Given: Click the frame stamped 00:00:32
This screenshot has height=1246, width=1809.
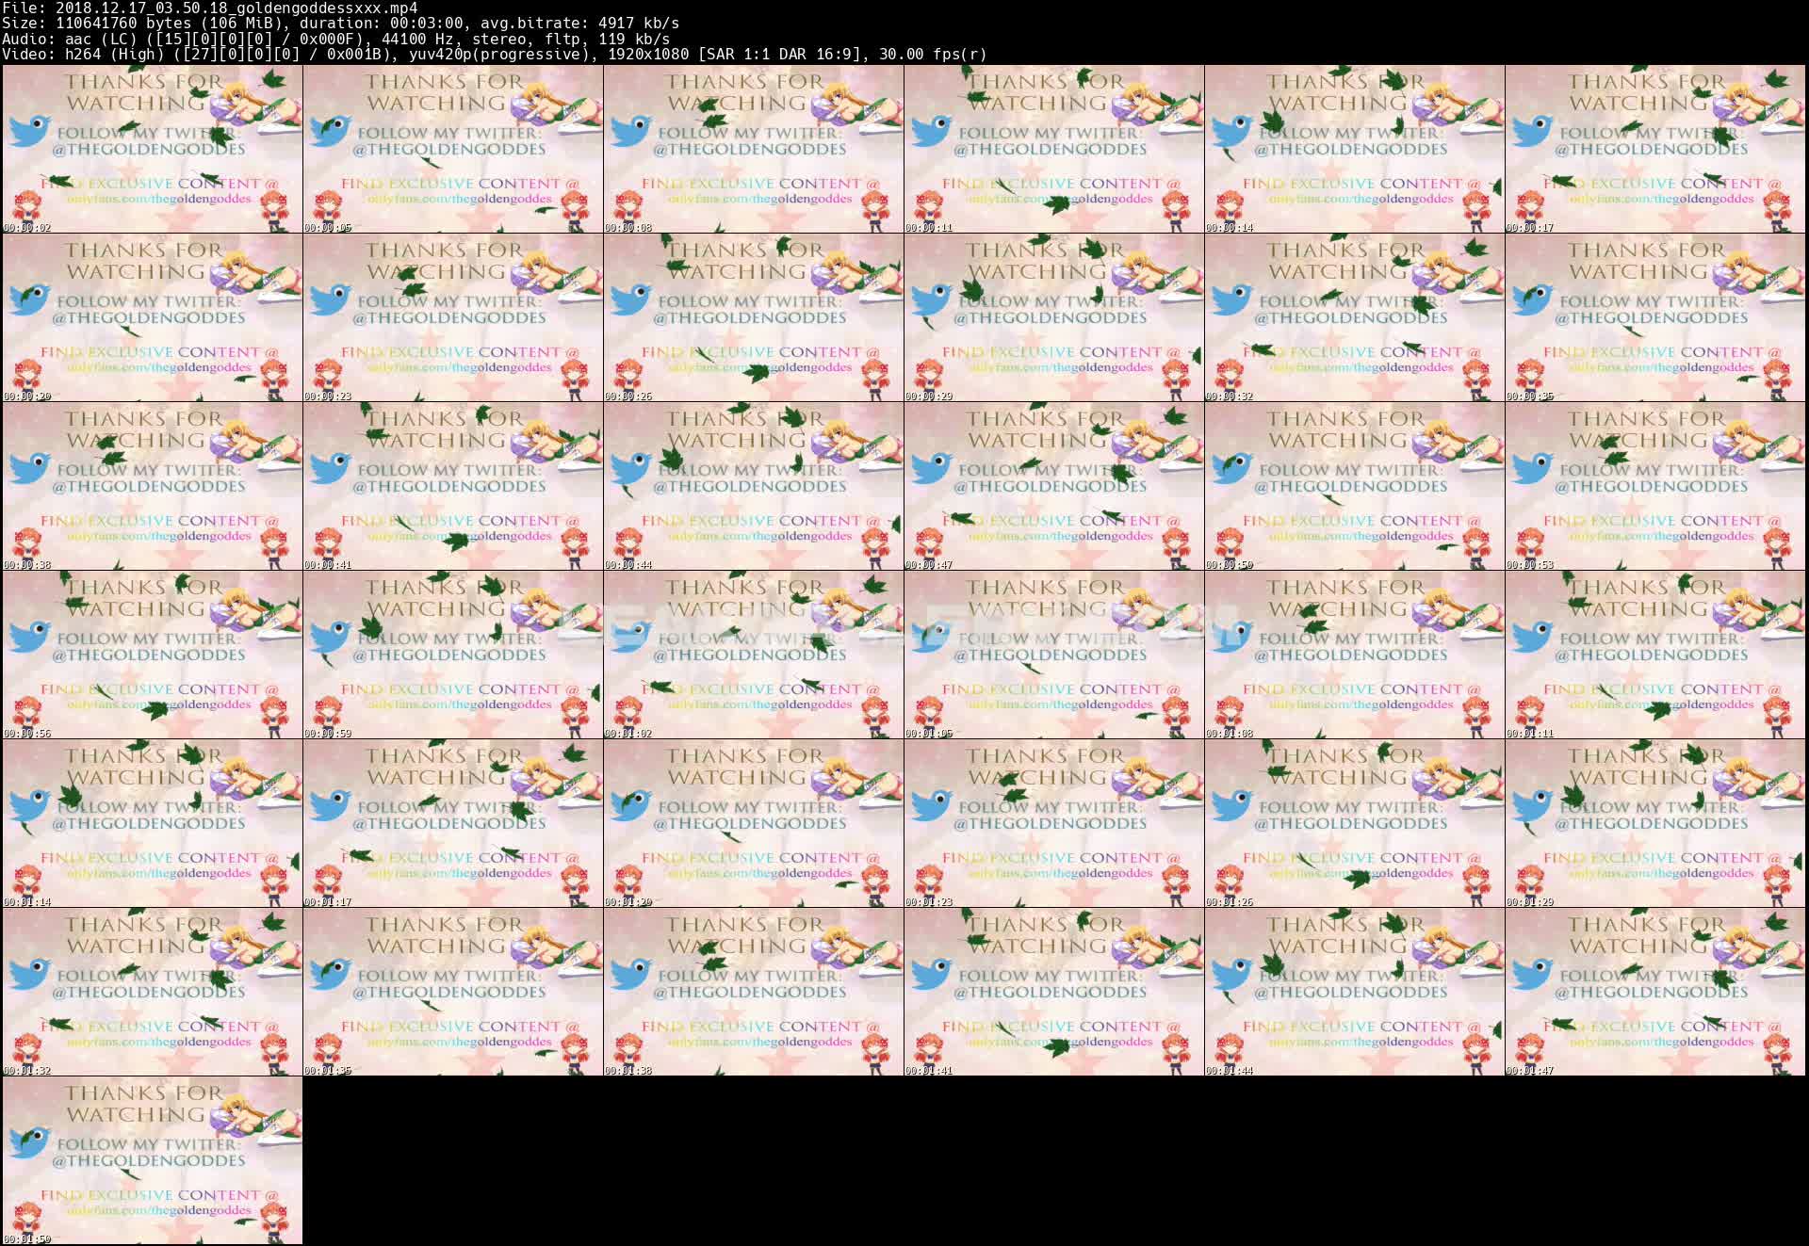Looking at the screenshot, I should point(1355,317).
